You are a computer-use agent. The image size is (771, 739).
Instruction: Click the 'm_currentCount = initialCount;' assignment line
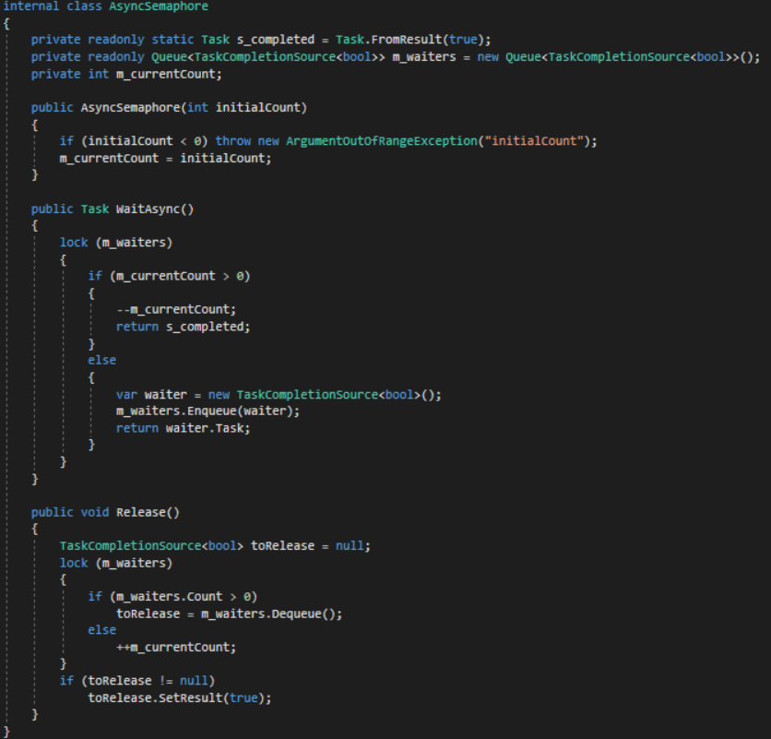pyautogui.click(x=165, y=159)
